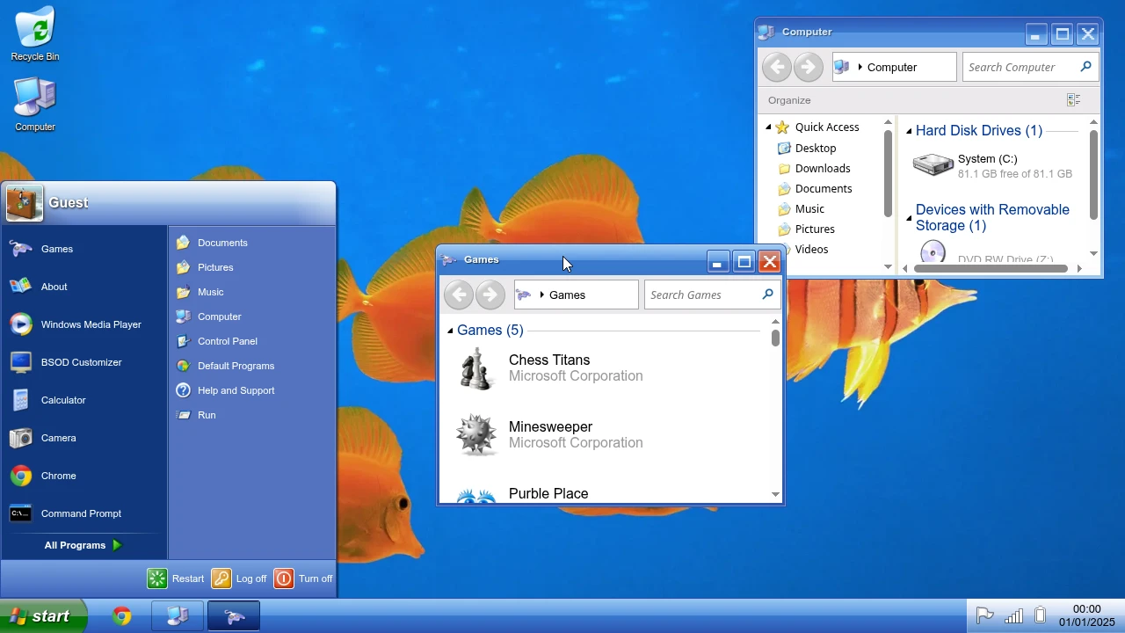Click Chrome icon on the taskbar
Screen dimensions: 1125x633
[122, 616]
